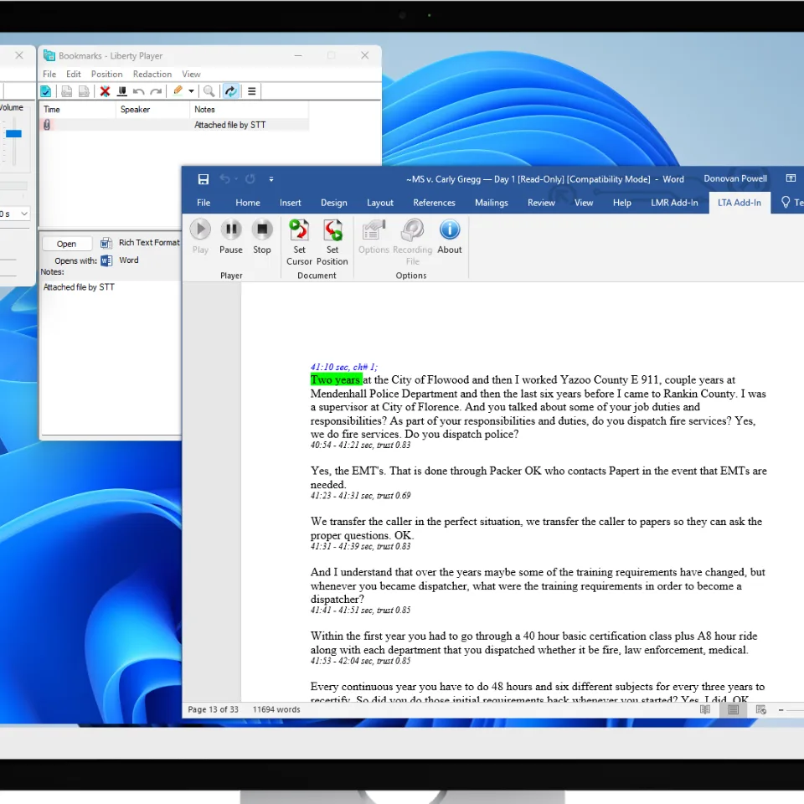Toggle the highlighted sync arrows button in Bookmarks
This screenshot has width=804, height=804.
click(231, 91)
